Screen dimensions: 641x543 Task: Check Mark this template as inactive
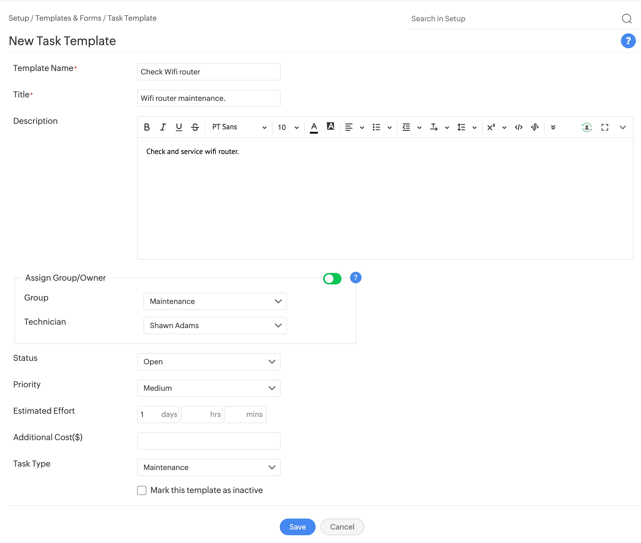click(x=142, y=490)
